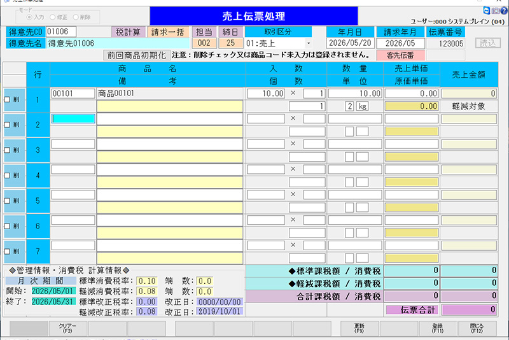Screen dimensions: 509x340
Task: Select the 修正 mode radio button
Action: click(x=52, y=17)
